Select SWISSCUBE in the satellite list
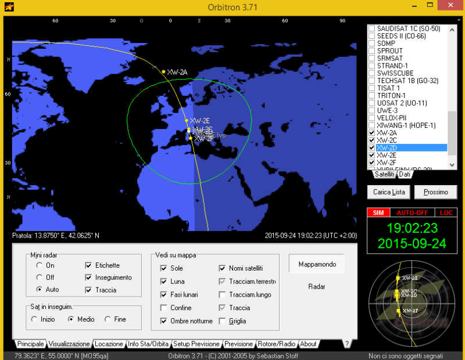 coord(395,73)
